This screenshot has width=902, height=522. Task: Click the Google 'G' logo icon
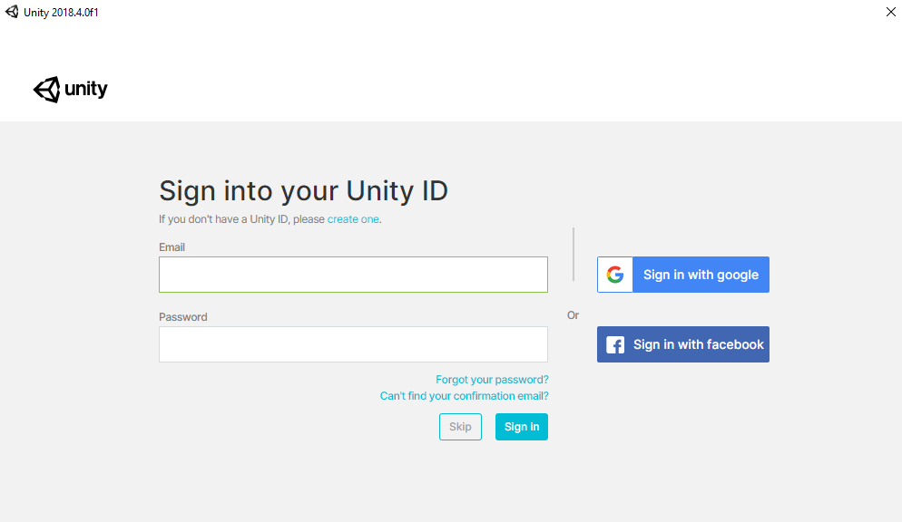[x=615, y=275]
